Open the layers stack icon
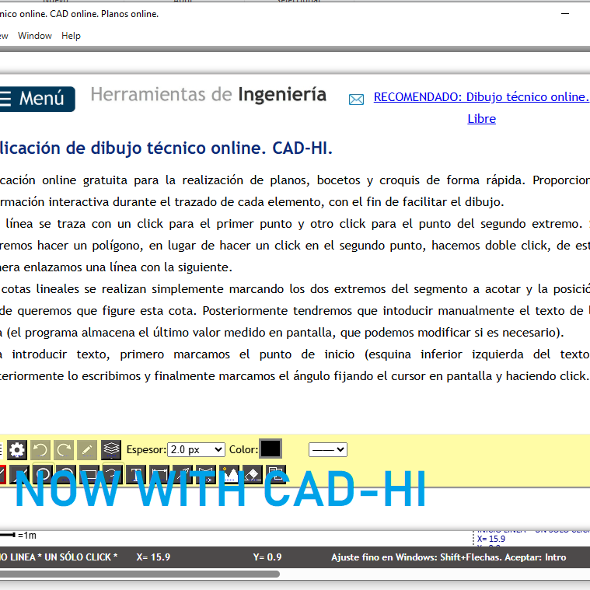The height and width of the screenshot is (590, 590). click(x=111, y=449)
